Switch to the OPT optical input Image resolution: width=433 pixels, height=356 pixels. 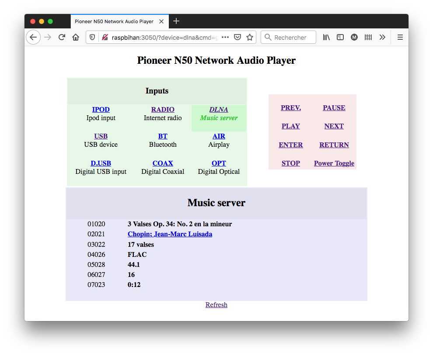click(219, 163)
